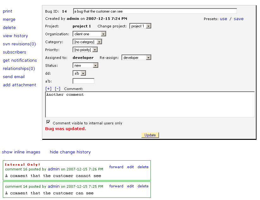Edit comment 16
This screenshot has height=200, width=260.
click(131, 167)
